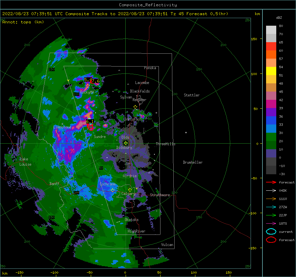Click the Olds town label

pos(125,137)
